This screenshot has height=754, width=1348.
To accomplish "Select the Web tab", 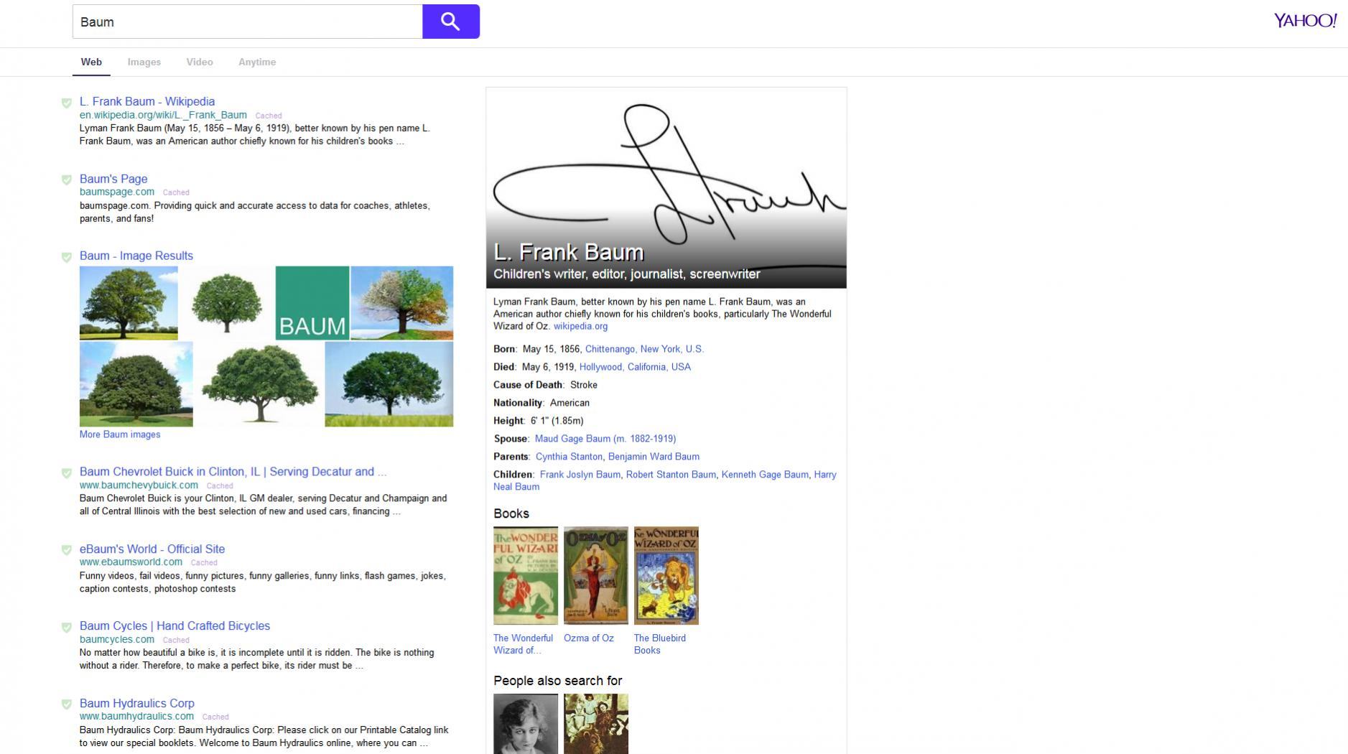I will (91, 62).
